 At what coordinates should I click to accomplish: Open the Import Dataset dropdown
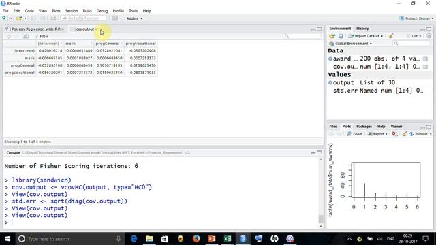[x=366, y=36]
